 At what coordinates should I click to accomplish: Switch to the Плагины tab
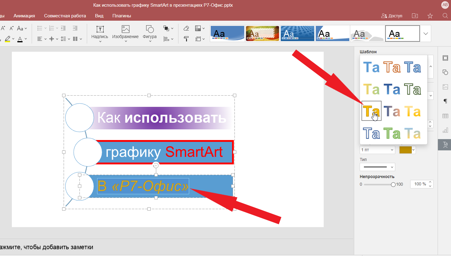tap(122, 16)
